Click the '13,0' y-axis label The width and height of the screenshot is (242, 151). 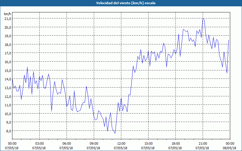tap(8, 88)
